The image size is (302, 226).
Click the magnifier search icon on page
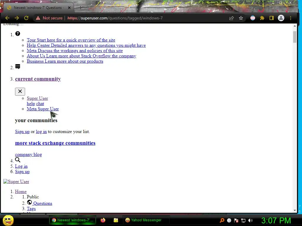18,160
